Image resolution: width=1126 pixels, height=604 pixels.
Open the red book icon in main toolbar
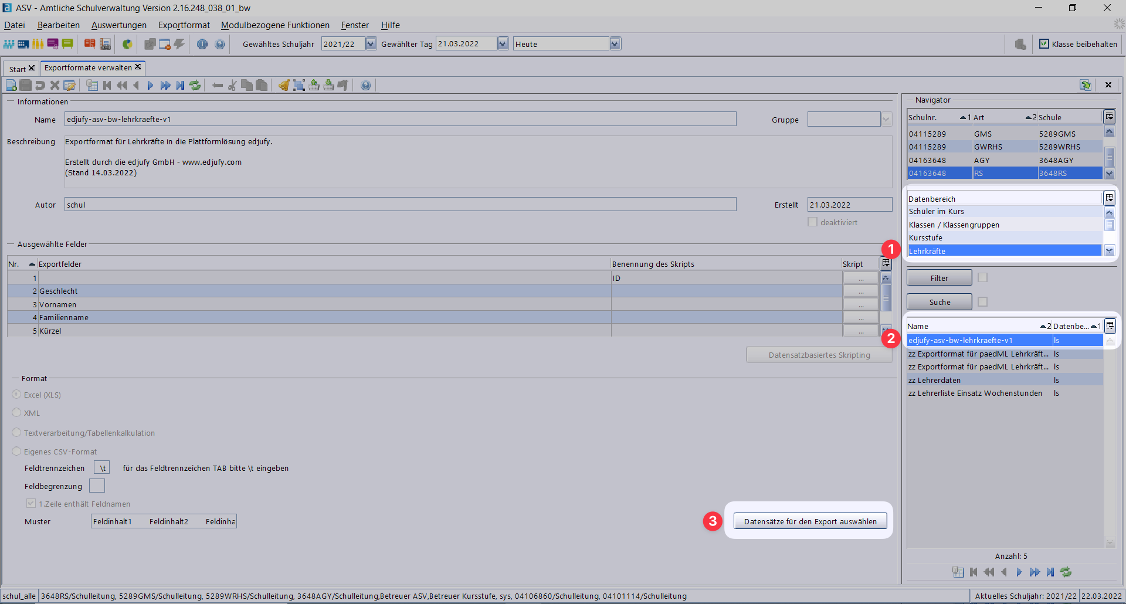89,44
